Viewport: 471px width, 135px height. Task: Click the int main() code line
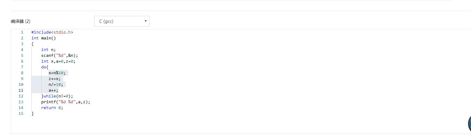click(43, 38)
